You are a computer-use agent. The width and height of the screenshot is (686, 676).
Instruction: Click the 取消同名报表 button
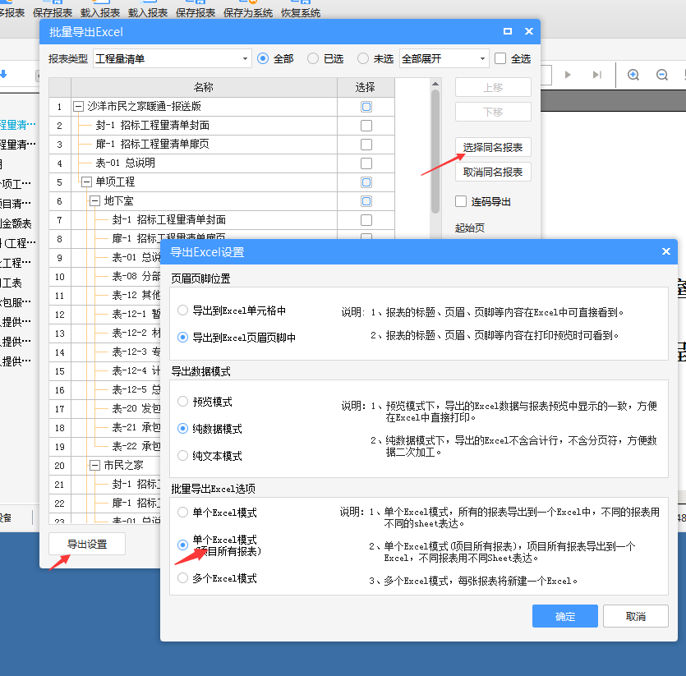[493, 172]
